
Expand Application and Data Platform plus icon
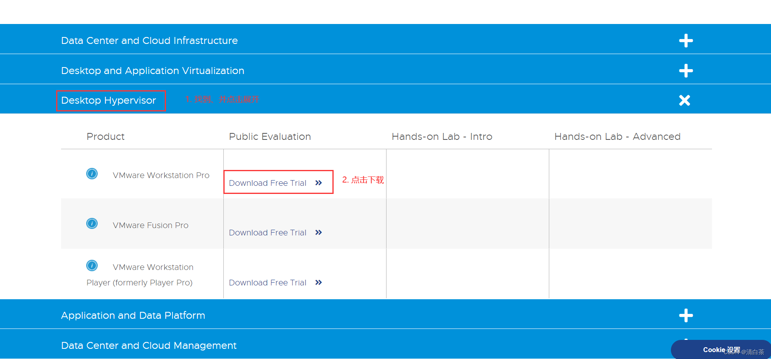coord(686,315)
